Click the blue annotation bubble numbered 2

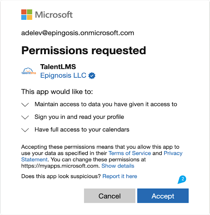coord(182,179)
